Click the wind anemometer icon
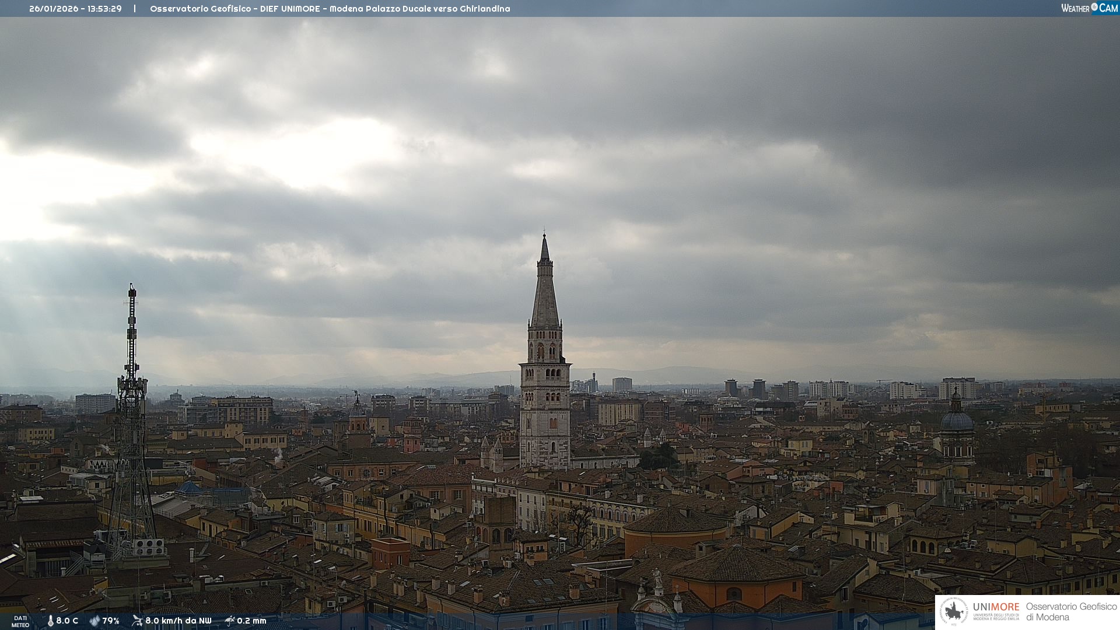The height and width of the screenshot is (630, 1120). click(137, 621)
